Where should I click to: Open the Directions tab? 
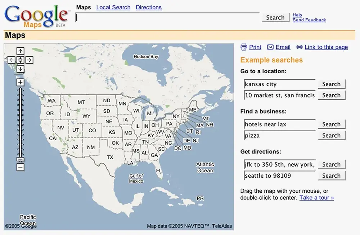pos(148,7)
